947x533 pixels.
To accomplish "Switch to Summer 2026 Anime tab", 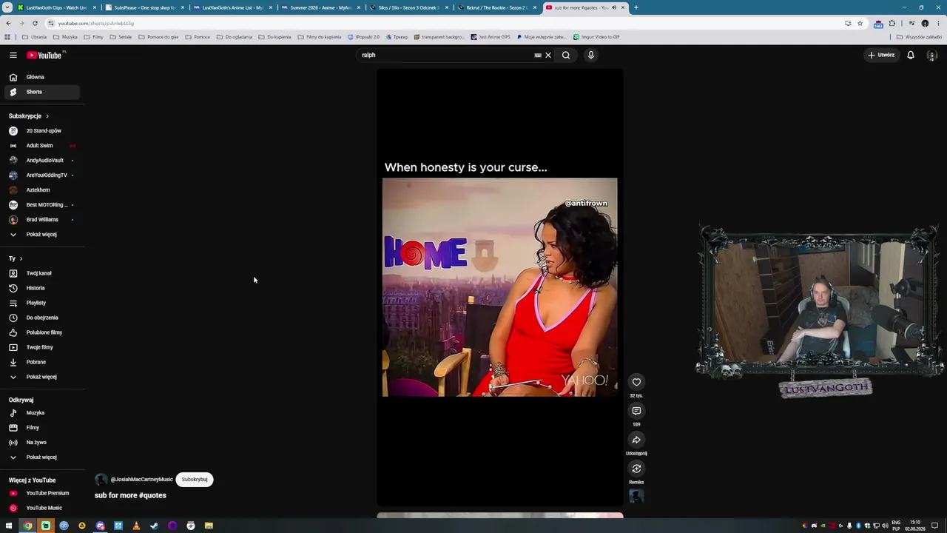I will click(x=320, y=7).
